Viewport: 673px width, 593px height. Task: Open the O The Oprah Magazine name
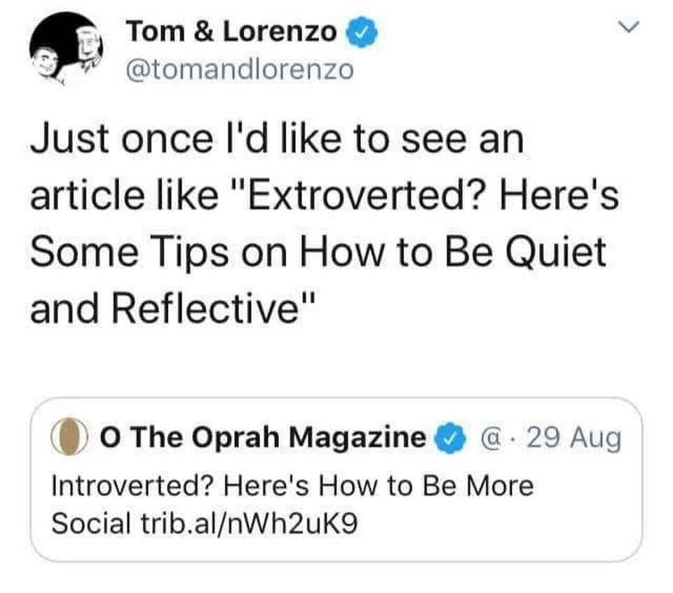pyautogui.click(x=264, y=437)
